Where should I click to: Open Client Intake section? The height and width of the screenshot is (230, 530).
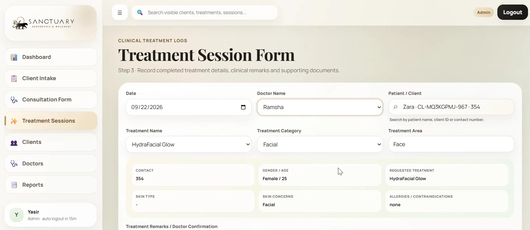click(x=51, y=78)
